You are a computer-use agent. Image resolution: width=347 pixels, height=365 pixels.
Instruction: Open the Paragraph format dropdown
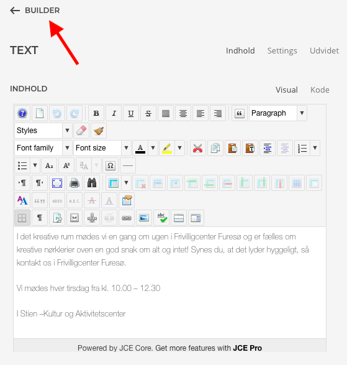tap(278, 113)
